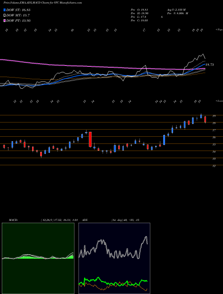
Task: Click the ADX (14 day) values text
Action: 125,220
